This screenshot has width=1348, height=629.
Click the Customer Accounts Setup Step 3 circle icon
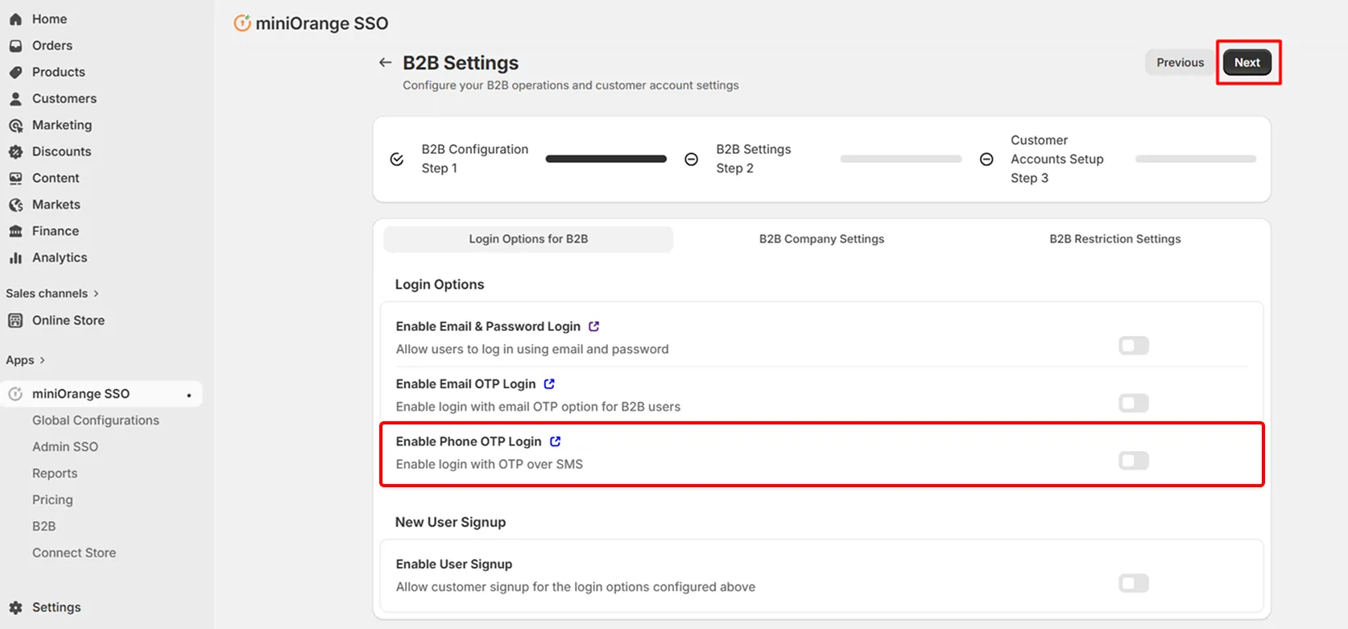click(986, 159)
